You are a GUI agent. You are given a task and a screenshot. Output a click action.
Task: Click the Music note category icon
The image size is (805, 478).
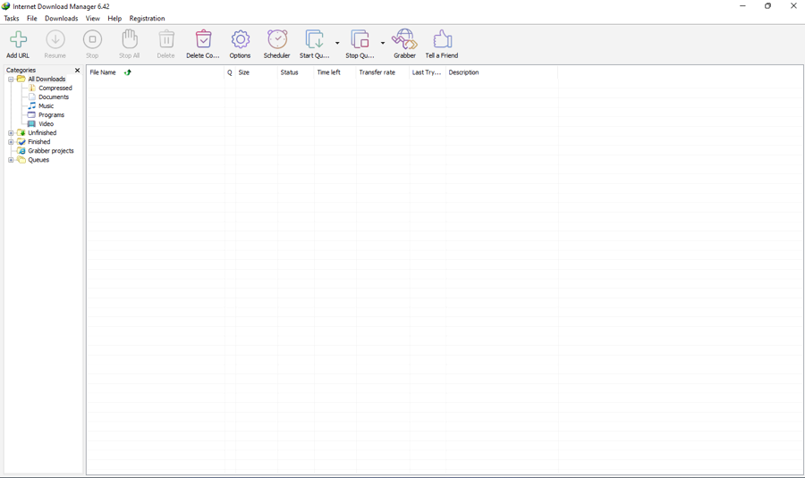pyautogui.click(x=32, y=105)
